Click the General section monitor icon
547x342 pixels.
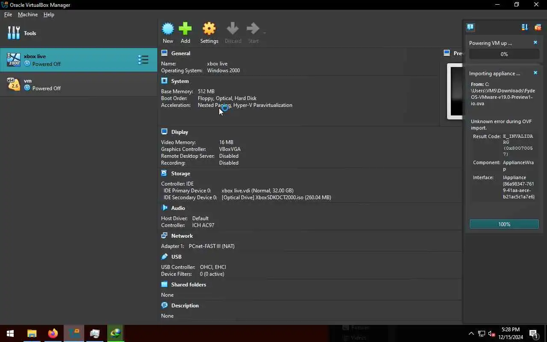165,53
